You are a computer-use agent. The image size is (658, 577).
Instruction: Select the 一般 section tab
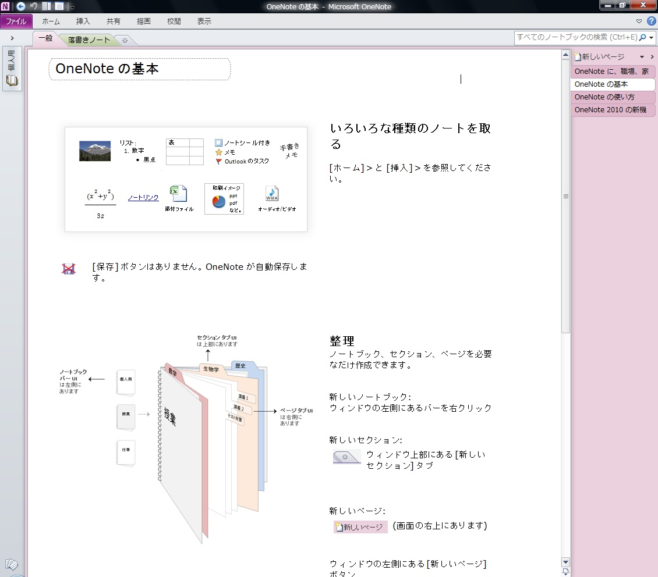point(45,38)
